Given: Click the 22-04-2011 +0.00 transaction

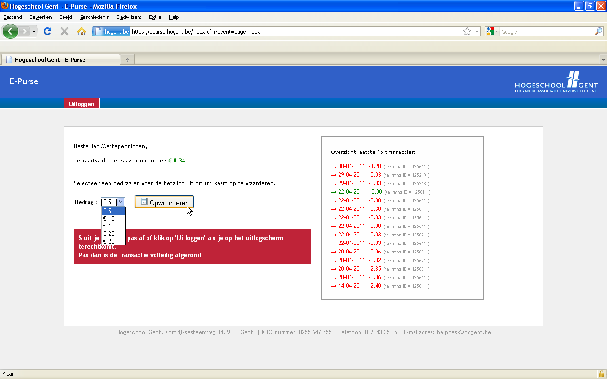Looking at the screenshot, I should tap(380, 192).
